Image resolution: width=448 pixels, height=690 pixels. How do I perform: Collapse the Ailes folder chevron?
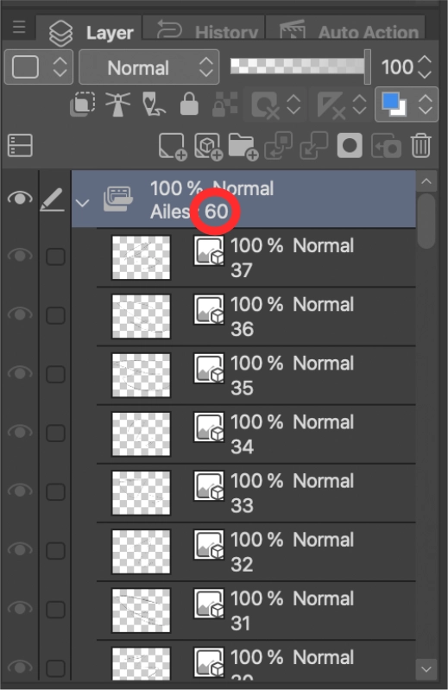(x=82, y=203)
